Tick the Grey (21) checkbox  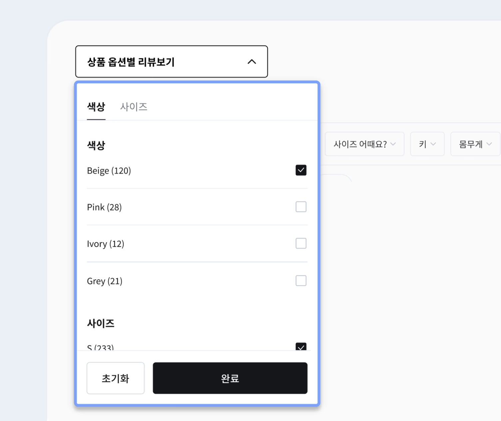(301, 281)
